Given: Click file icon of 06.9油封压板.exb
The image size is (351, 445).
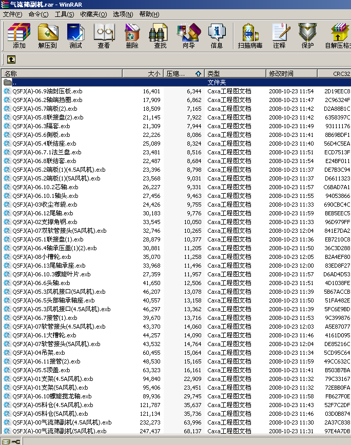Looking at the screenshot, I should [7, 91].
